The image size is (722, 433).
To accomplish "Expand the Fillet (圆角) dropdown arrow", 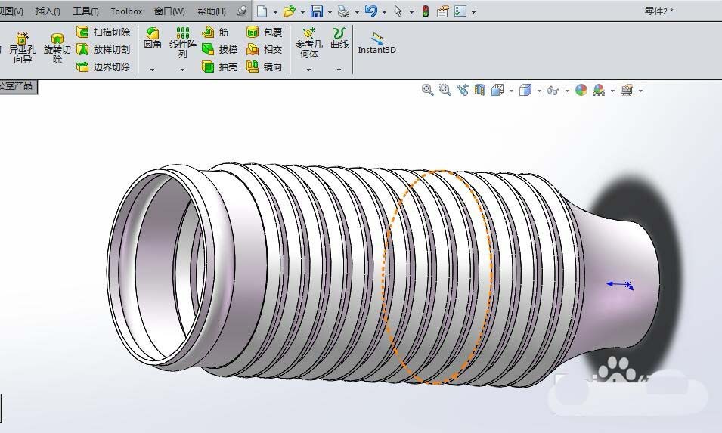I will [153, 70].
